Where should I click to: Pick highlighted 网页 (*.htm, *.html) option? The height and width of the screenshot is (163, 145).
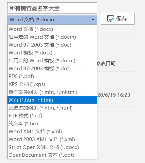point(52,100)
